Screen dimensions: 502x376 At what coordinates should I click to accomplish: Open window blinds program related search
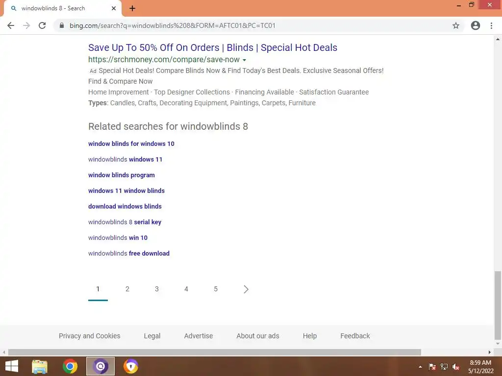click(x=122, y=175)
